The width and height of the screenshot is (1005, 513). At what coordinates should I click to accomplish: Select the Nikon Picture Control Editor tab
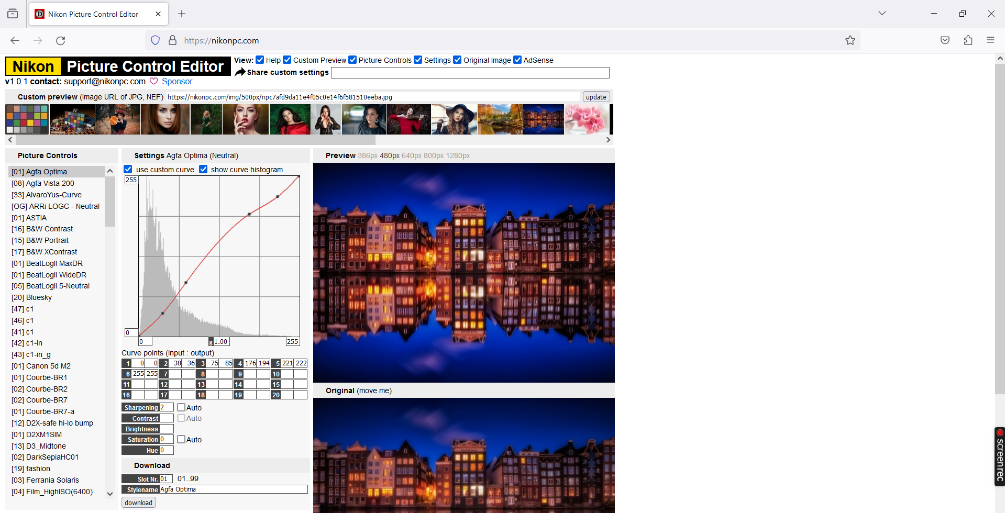[89, 14]
